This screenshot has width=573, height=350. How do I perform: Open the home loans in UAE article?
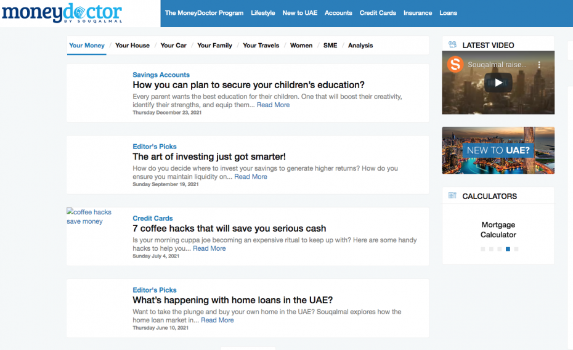pos(232,300)
